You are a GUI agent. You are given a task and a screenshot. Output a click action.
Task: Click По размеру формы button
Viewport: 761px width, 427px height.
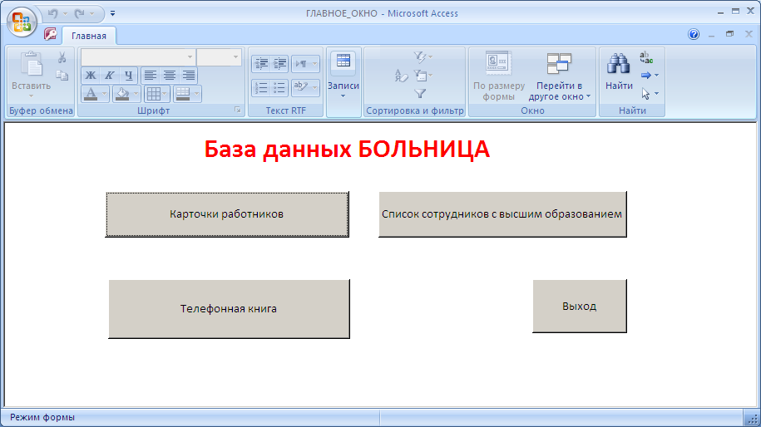point(499,76)
